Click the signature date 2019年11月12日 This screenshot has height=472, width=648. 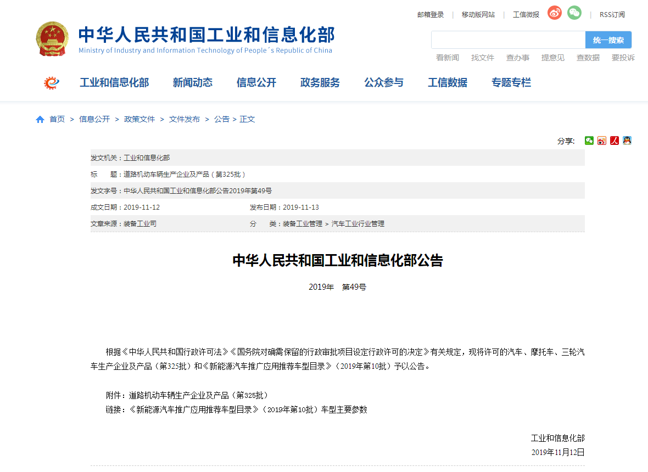pyautogui.click(x=558, y=453)
